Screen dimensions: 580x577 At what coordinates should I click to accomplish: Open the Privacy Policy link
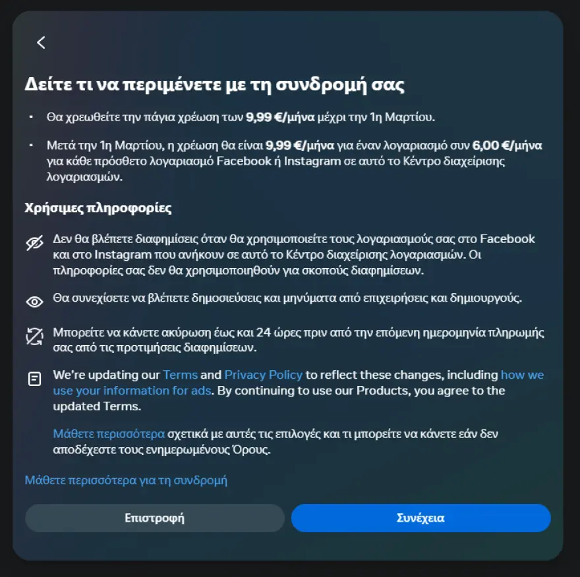[264, 375]
